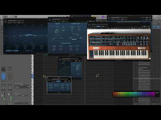This screenshot has height=120, width=161.
Task: Toggle power of the plugin window behind Prophet
Action: click(x=109, y=18)
